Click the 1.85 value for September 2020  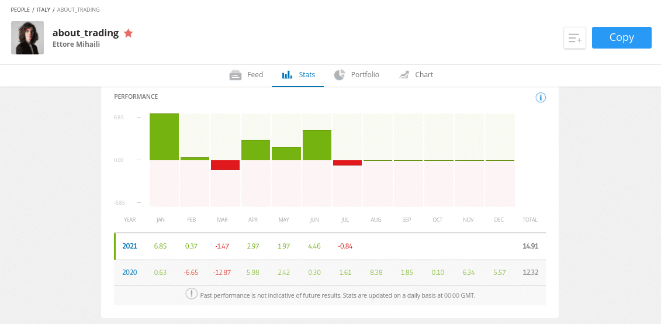[x=407, y=272]
